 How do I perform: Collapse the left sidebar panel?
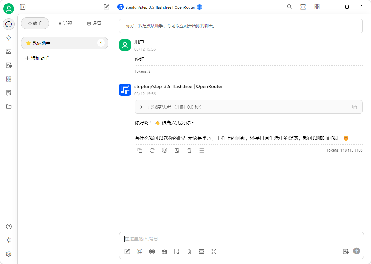click(22, 7)
